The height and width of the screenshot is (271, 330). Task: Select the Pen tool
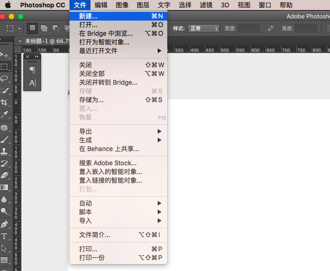4,224
